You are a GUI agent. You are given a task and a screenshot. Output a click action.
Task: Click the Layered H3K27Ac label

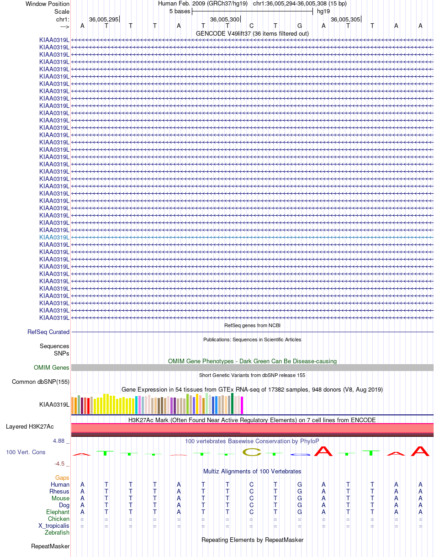click(30, 426)
